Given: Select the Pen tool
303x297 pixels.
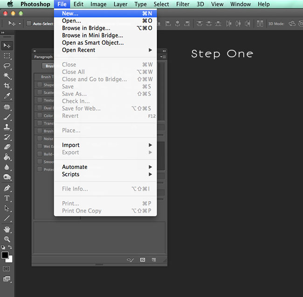Looking at the screenshot, I should click(x=7, y=188).
